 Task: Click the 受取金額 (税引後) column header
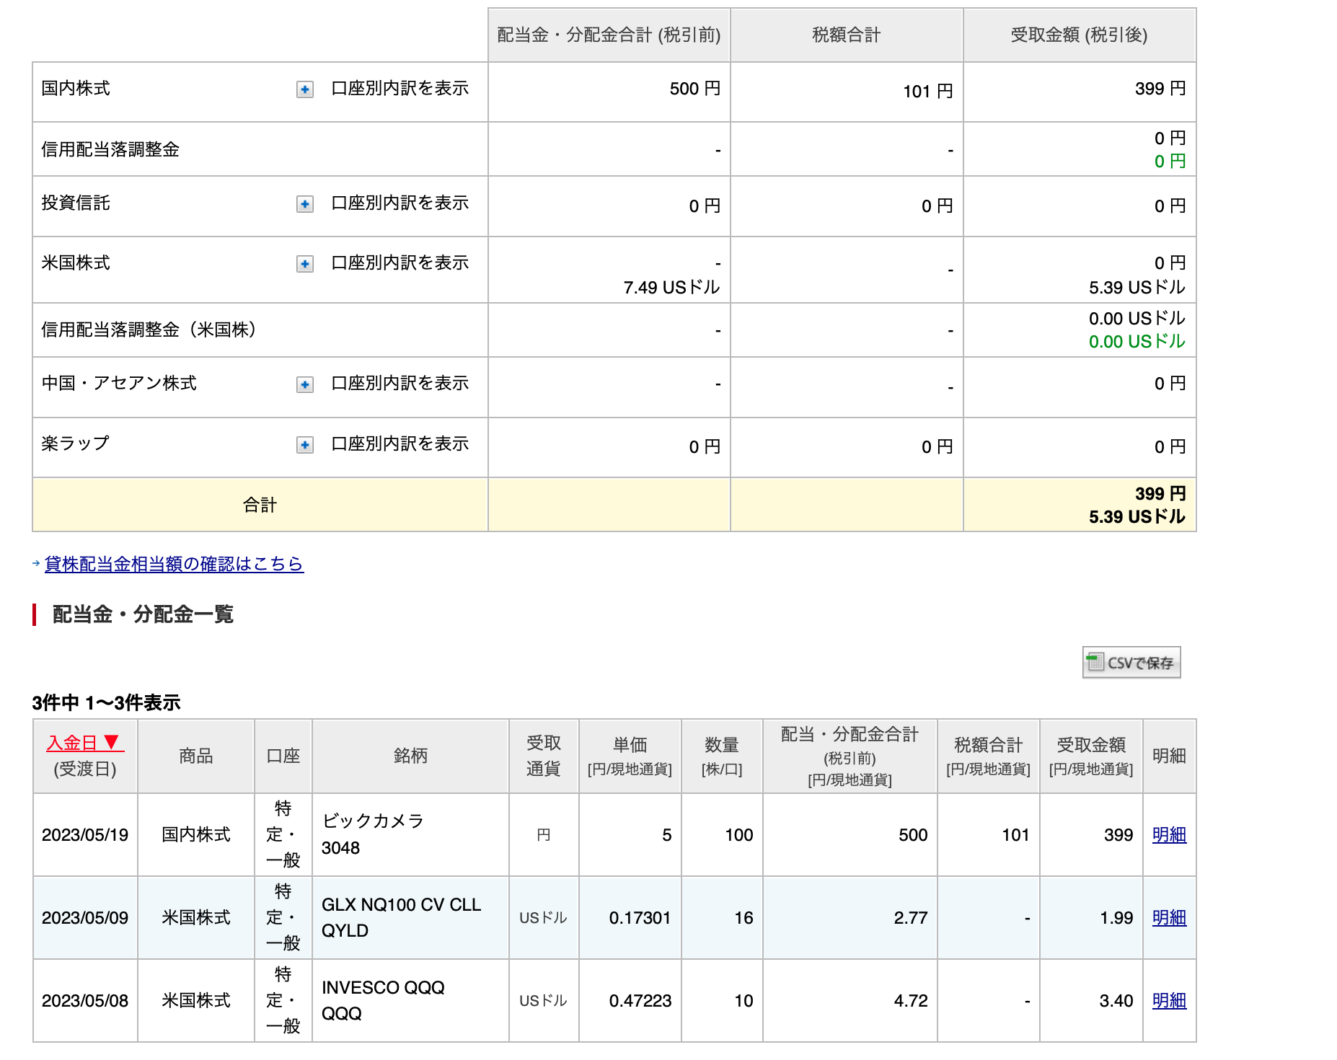coord(1079,35)
